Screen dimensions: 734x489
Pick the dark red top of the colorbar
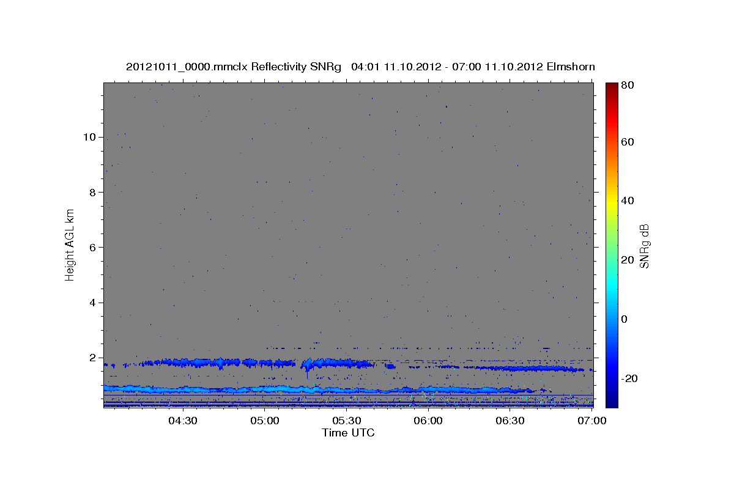click(x=612, y=87)
